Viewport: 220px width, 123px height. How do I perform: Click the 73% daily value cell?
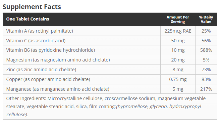pos(206,70)
